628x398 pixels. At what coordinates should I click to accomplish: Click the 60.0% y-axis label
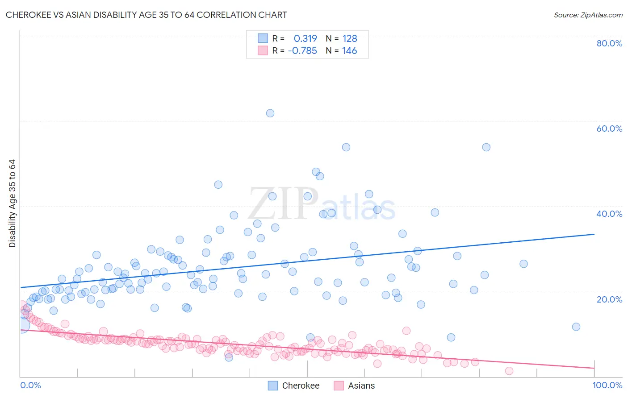[609, 129]
